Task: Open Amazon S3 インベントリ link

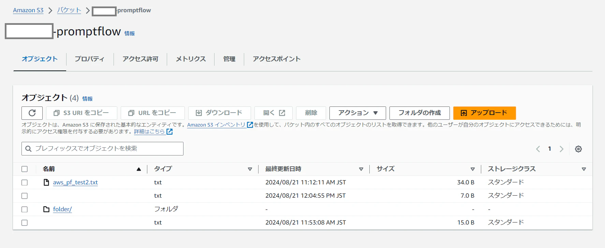Action: [x=216, y=125]
